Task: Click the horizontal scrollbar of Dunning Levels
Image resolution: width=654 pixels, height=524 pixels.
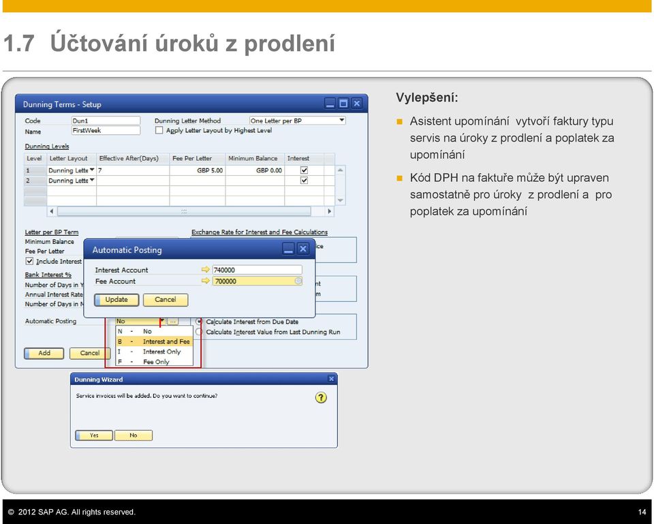Action: pos(184,211)
